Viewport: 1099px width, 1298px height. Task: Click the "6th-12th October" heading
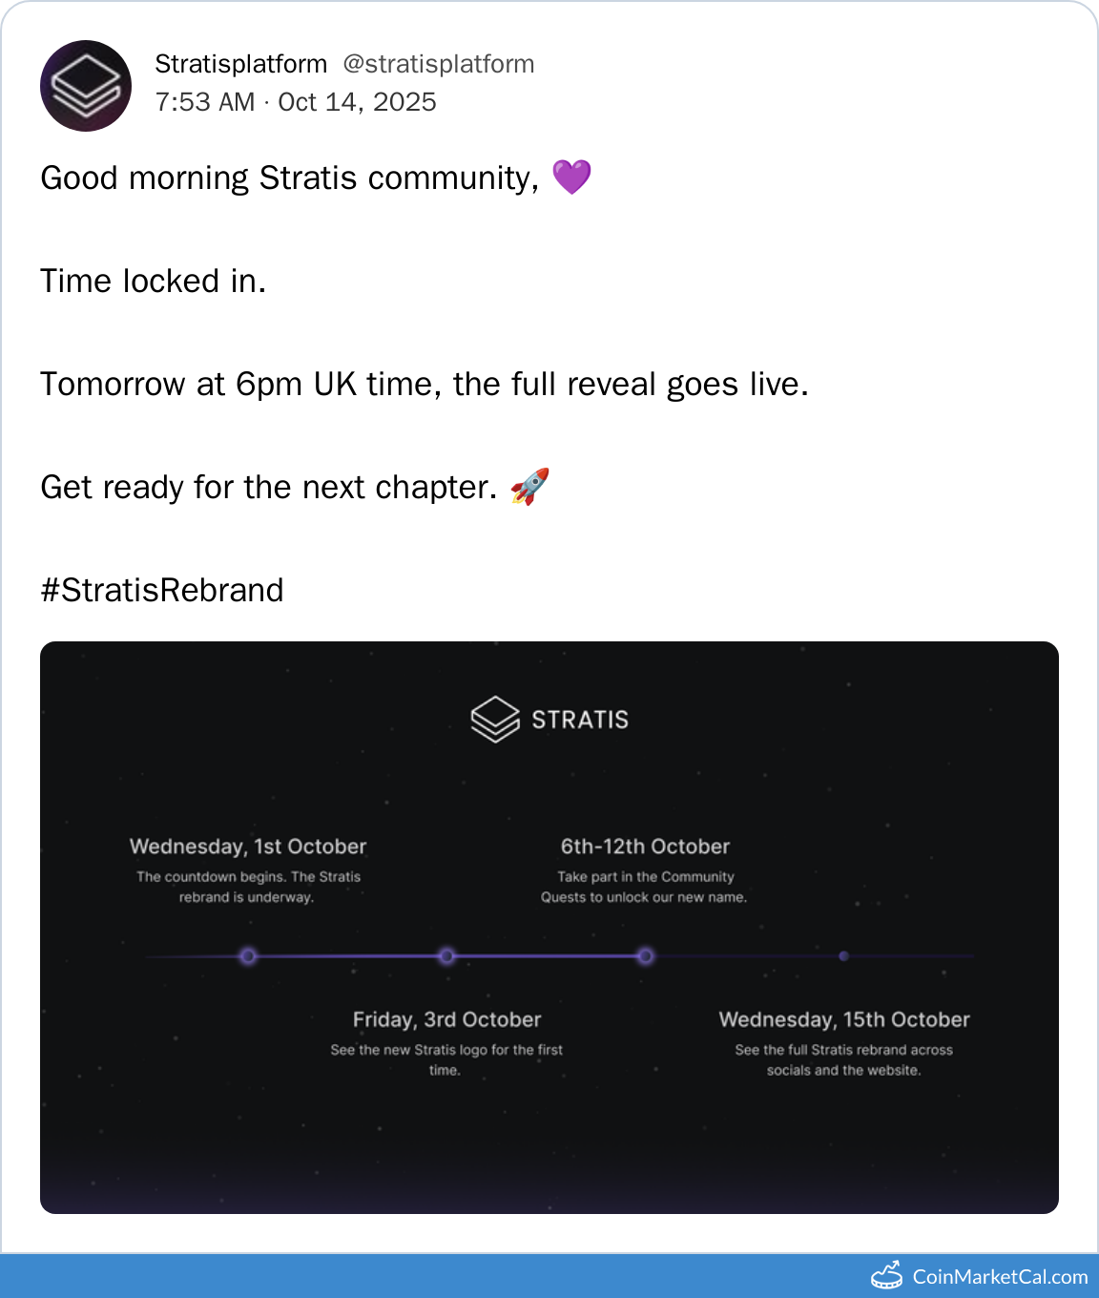[x=645, y=847]
